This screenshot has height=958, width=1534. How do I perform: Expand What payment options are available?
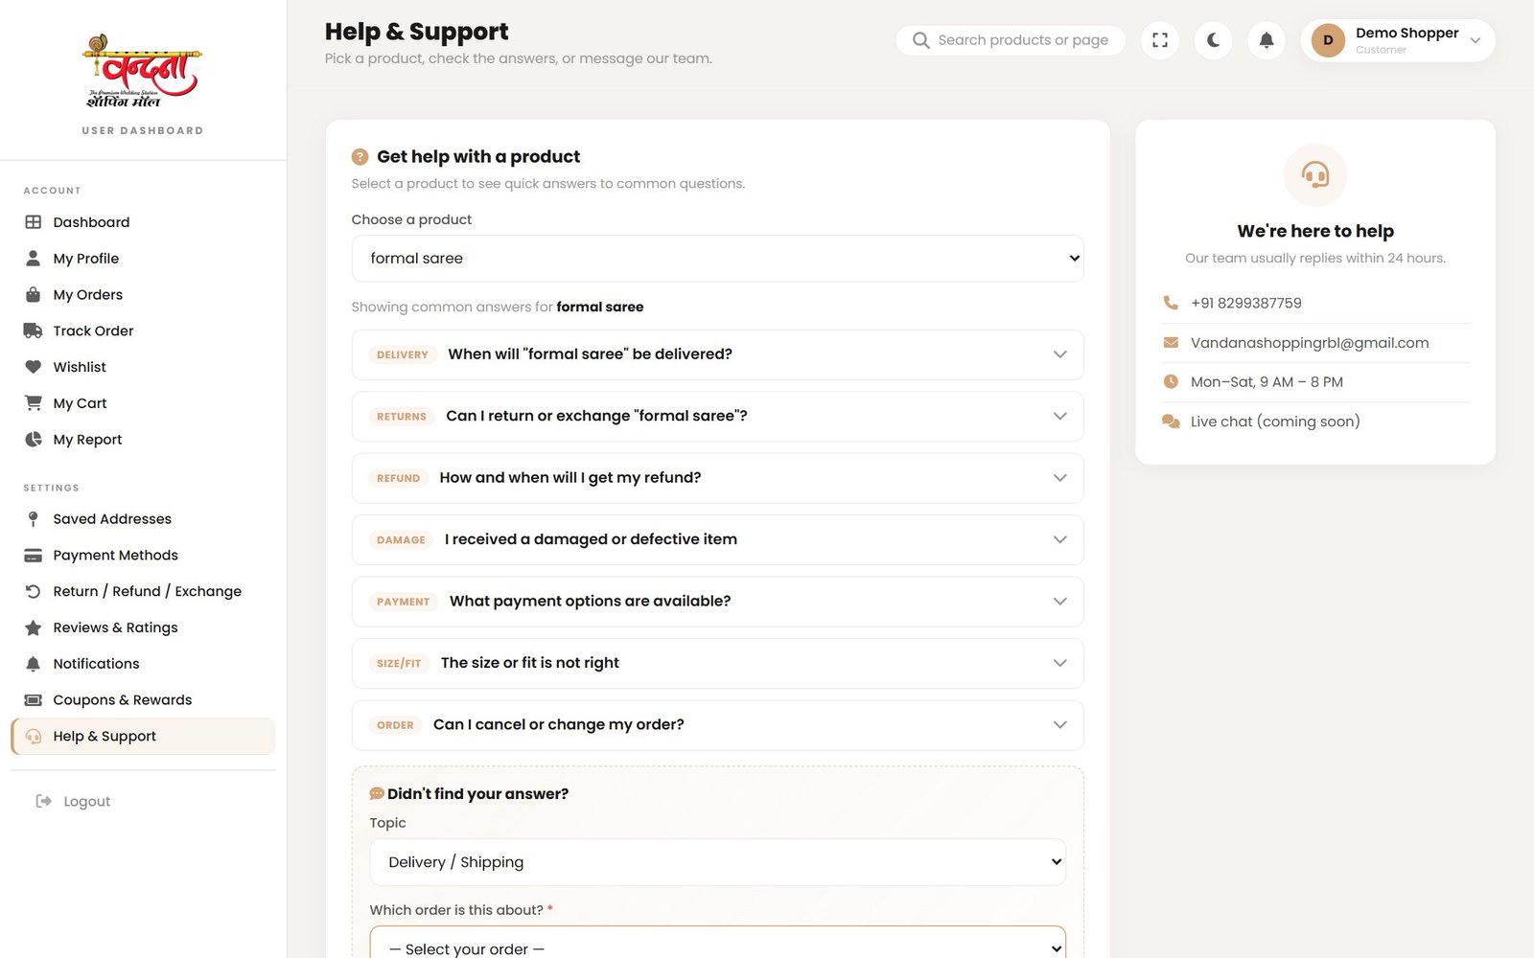pos(717,602)
